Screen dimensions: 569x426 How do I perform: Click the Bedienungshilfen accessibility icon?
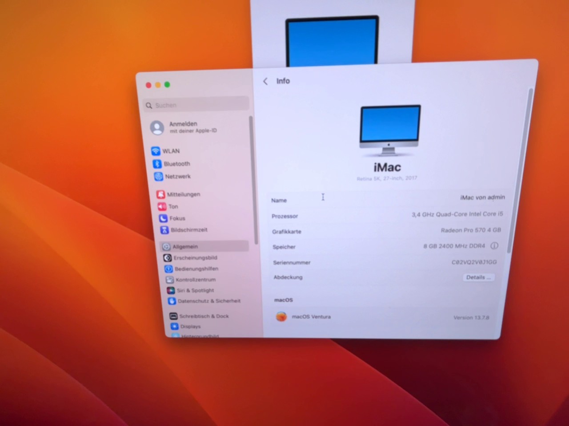click(168, 269)
